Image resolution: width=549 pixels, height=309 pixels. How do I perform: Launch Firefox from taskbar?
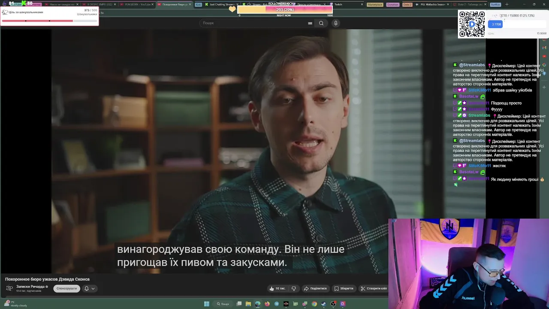click(267, 304)
